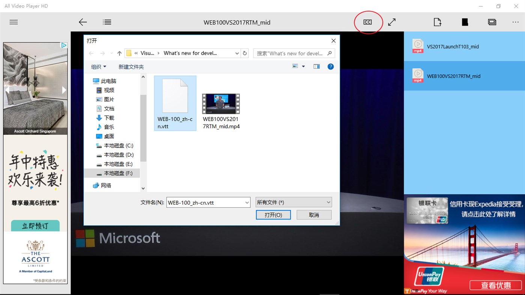Image resolution: width=525 pixels, height=295 pixels.
Task: Click the back arrow in the player toolbar
Action: tap(83, 22)
